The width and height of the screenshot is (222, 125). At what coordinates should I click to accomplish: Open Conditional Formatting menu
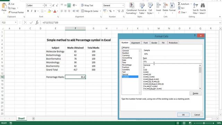click(x=131, y=8)
